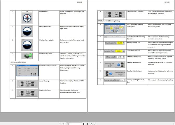Click 'Mode Selection for Steering Operation.' text

(x=136, y=38)
